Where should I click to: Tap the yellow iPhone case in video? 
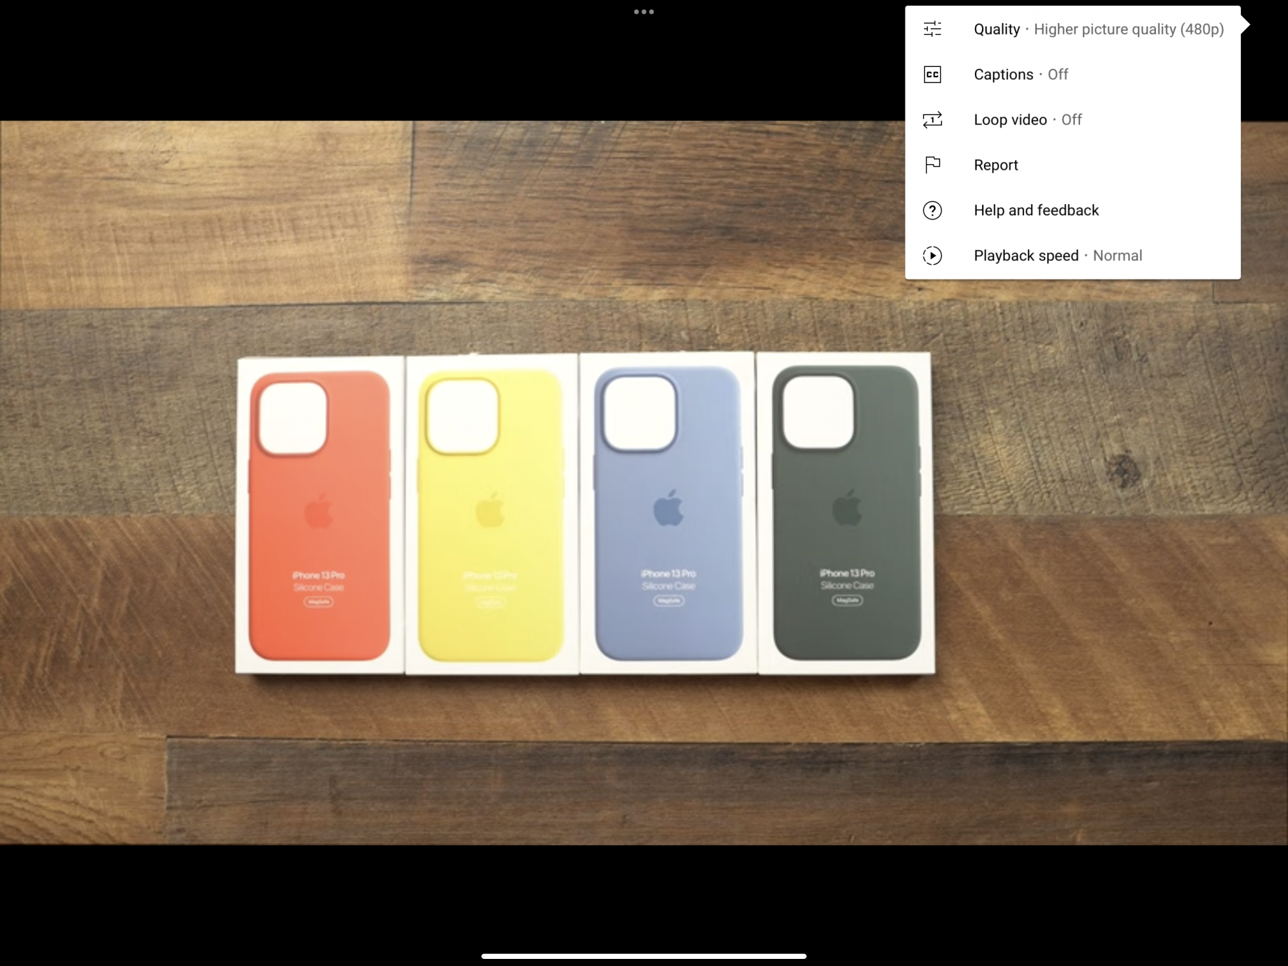click(491, 515)
